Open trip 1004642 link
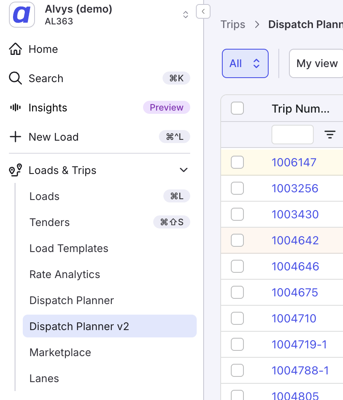This screenshot has height=400, width=343. (295, 240)
